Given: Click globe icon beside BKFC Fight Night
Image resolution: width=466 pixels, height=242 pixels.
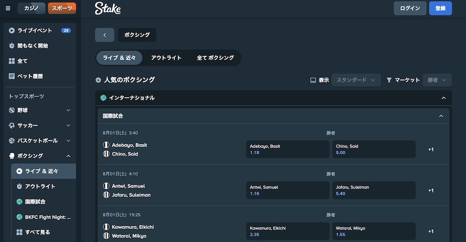Looking at the screenshot, I should coord(19,217).
